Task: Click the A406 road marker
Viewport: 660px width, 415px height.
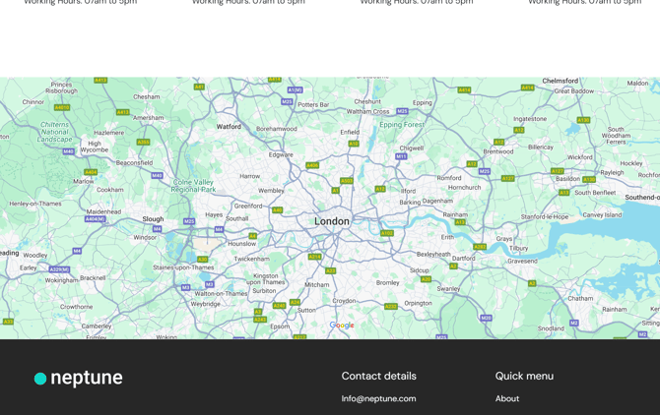Action: [312, 165]
